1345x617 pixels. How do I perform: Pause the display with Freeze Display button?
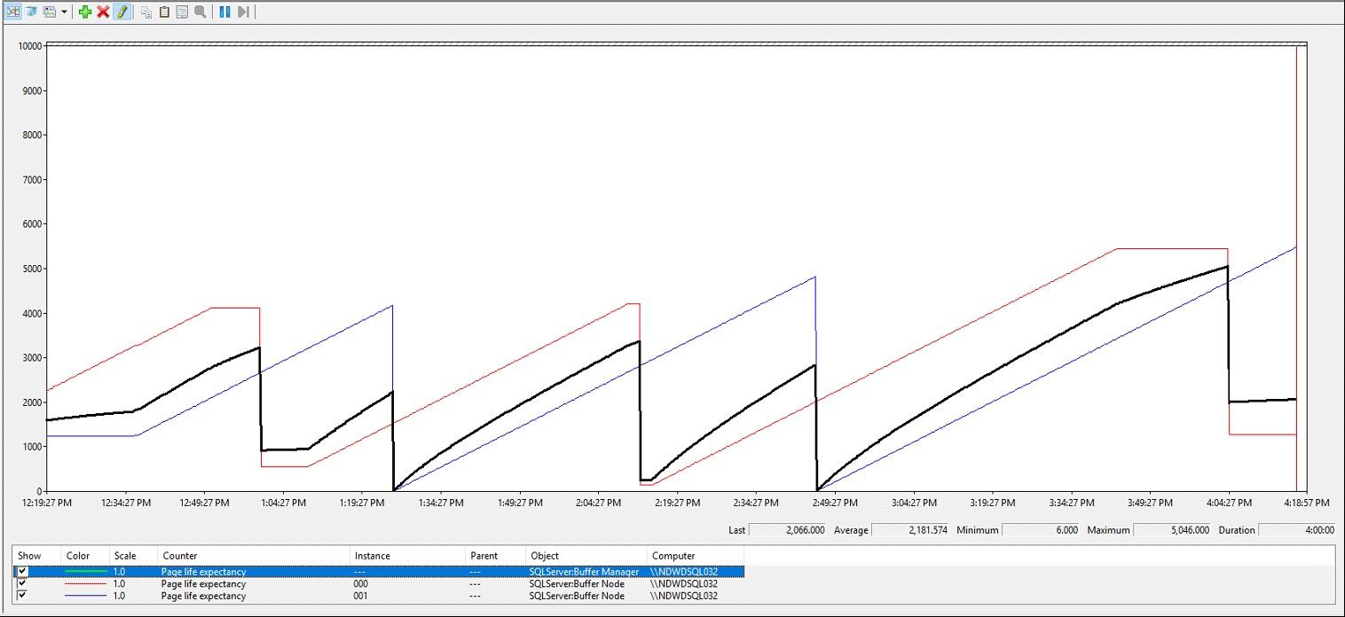(x=224, y=12)
